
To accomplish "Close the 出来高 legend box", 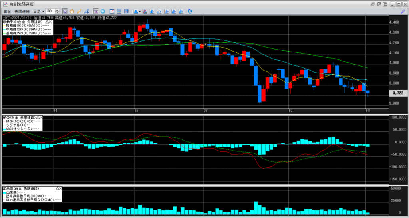I will 61,188.
